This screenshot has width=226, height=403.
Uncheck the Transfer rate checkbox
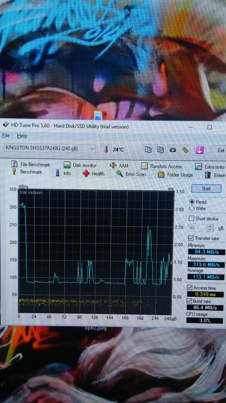coord(191,238)
